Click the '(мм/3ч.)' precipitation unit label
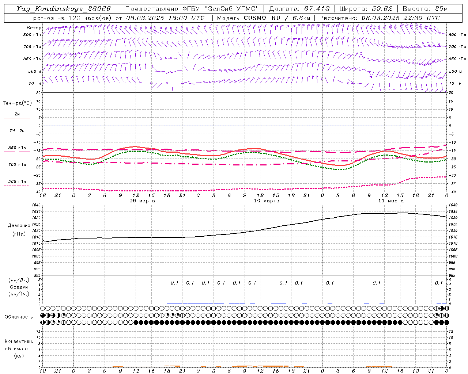This screenshot has height=374, width=468. (x=19, y=280)
